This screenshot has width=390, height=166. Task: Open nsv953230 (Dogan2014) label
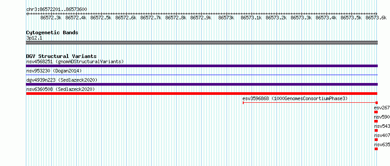click(x=54, y=71)
